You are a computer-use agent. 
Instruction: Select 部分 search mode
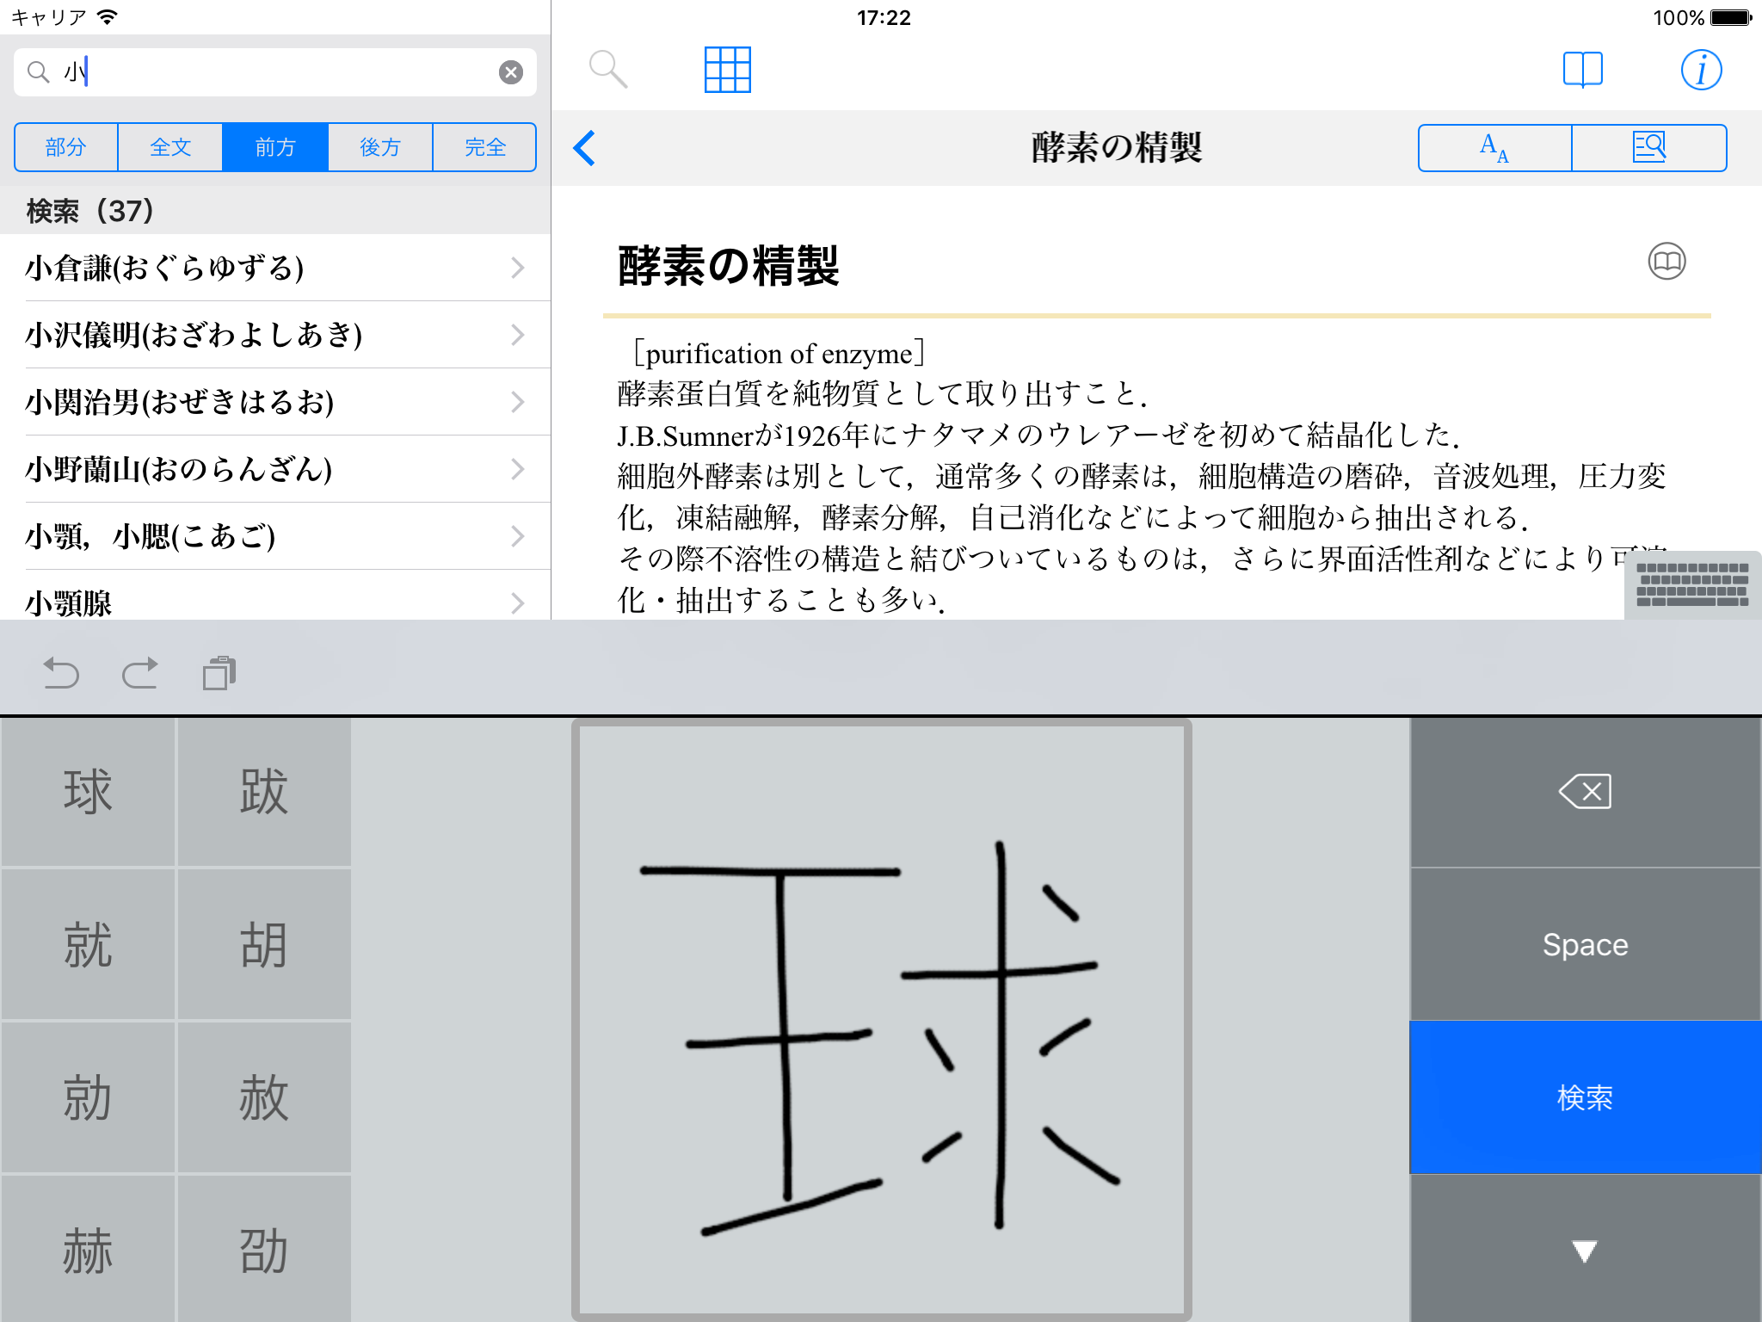pos(66,147)
